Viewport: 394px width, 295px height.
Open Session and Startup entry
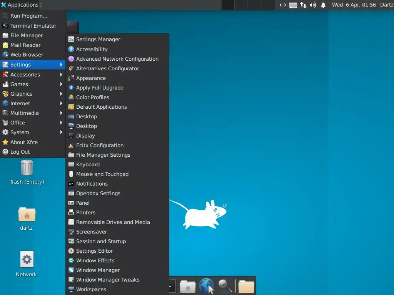coord(117,241)
